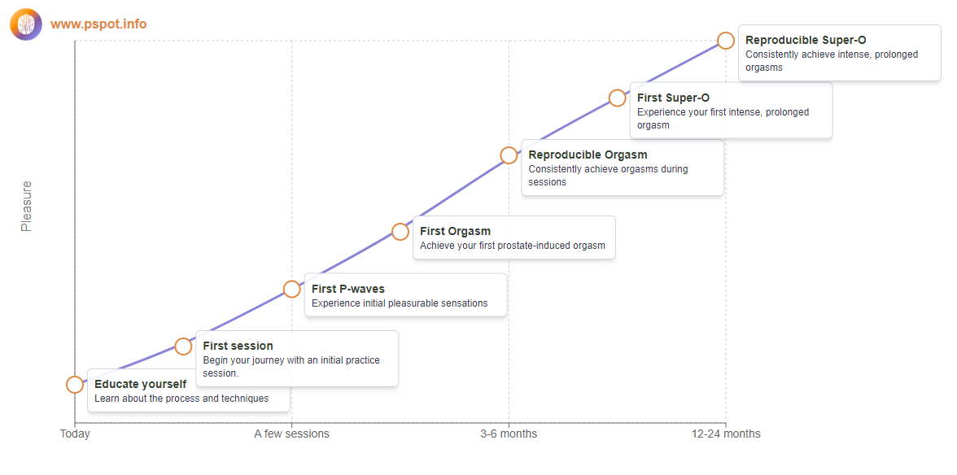Open the www.pspot.info link
Viewport: 957px width, 475px height.
(x=98, y=24)
